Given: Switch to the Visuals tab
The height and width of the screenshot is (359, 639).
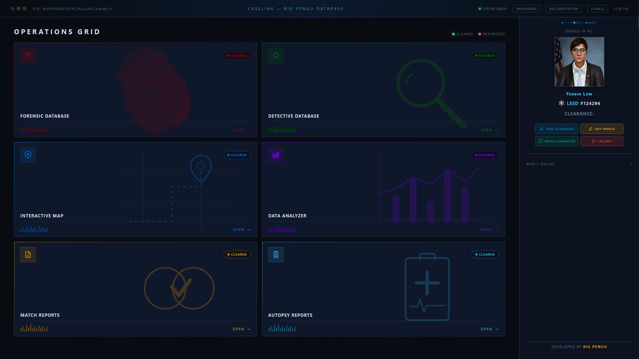Looking at the screenshot, I should 597,9.
